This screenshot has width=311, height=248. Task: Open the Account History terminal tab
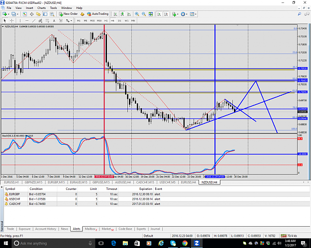[x=46, y=229]
